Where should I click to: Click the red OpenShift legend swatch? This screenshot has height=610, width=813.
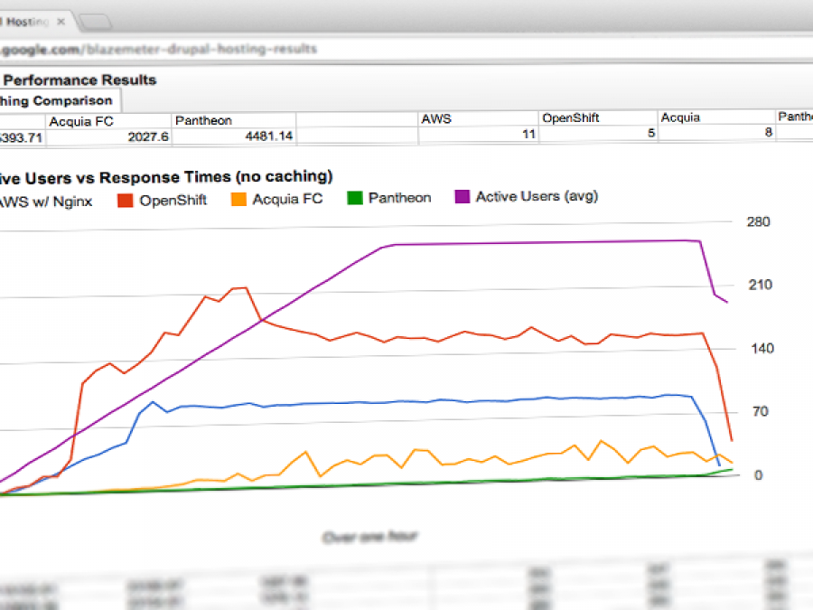click(125, 201)
